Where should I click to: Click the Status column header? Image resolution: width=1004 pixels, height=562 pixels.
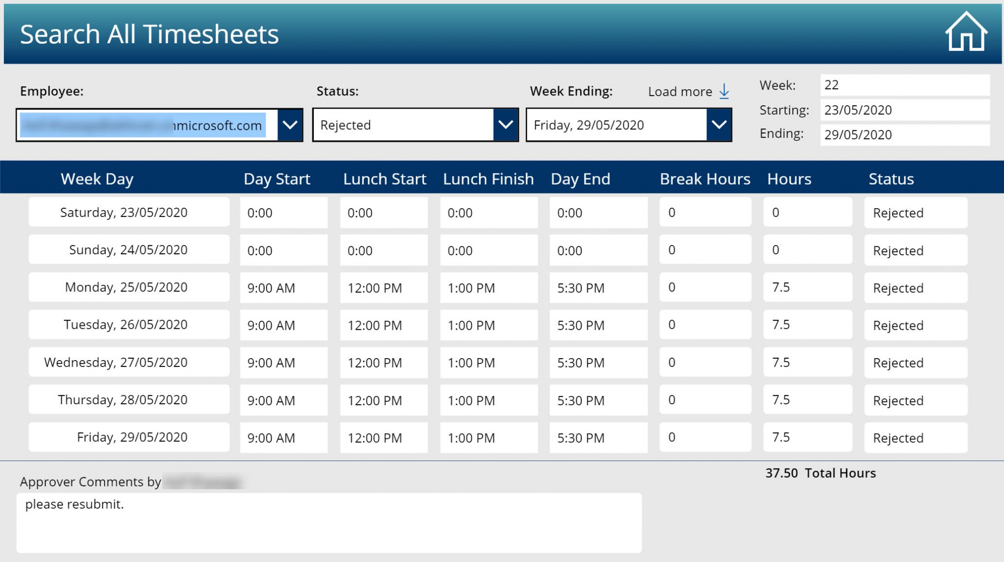pyautogui.click(x=891, y=179)
